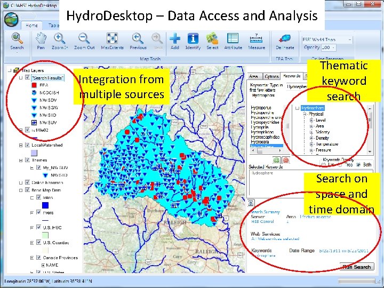
Task: Go to the Previous map extent
Action: [138, 41]
